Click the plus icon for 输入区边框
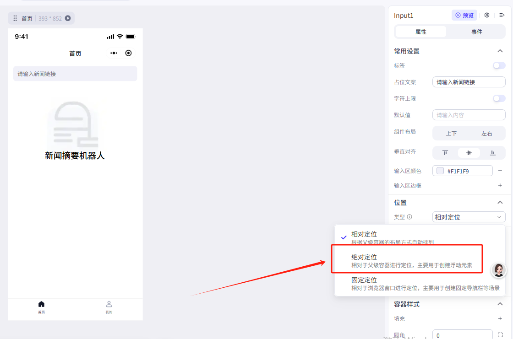The image size is (513, 339). tap(500, 185)
